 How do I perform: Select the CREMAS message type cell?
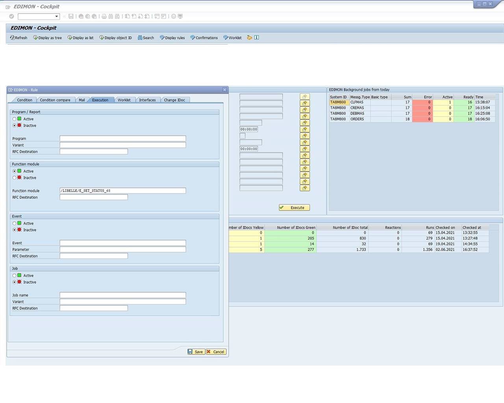coord(360,108)
